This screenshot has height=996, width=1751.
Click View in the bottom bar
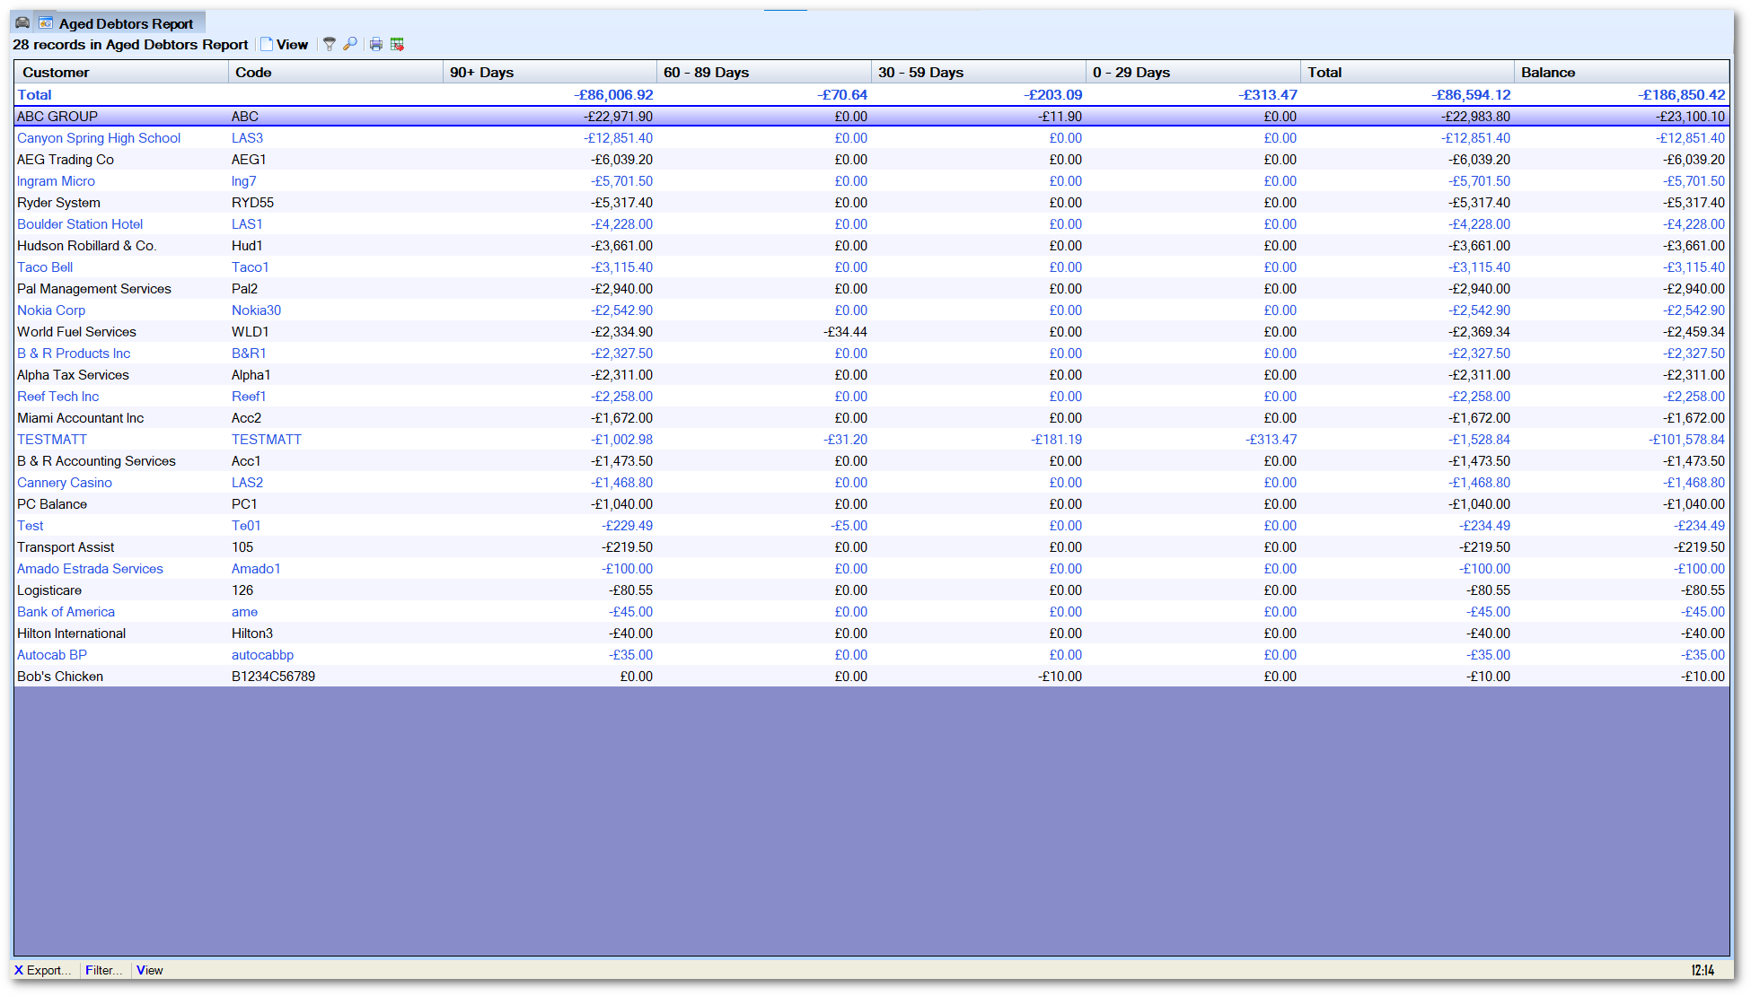pos(149,970)
